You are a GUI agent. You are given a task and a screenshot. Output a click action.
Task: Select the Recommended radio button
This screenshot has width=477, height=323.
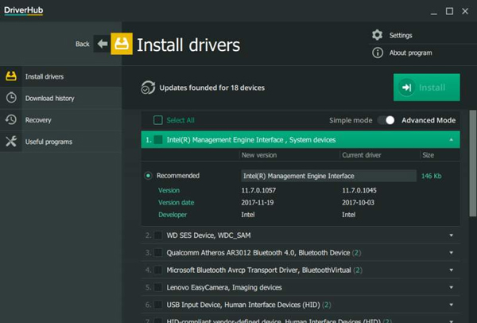[x=148, y=176]
